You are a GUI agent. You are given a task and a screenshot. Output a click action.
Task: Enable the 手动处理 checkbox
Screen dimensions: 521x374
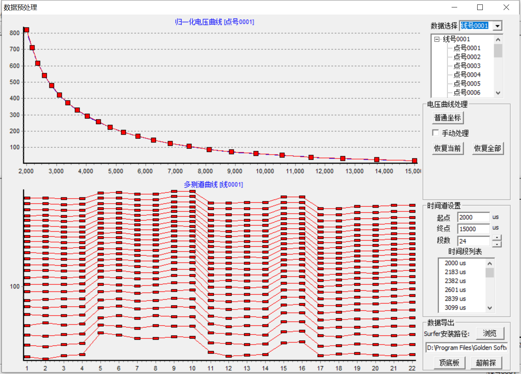[436, 133]
